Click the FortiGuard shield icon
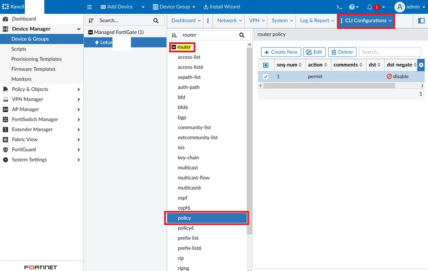Screen dimensions: 428x271 pyautogui.click(x=5, y=150)
